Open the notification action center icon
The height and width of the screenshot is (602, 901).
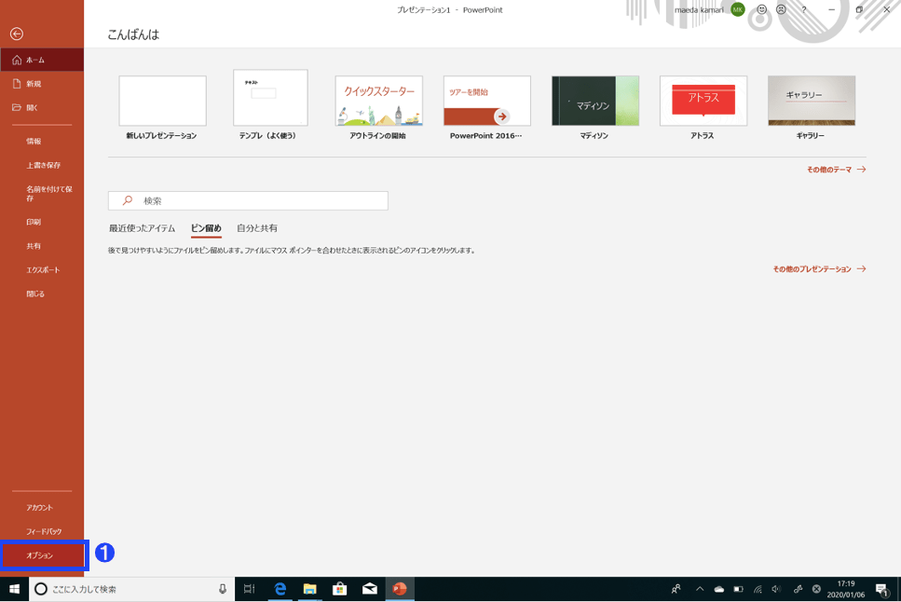(881, 589)
